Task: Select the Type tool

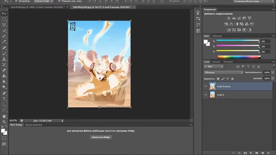Action: point(4,99)
